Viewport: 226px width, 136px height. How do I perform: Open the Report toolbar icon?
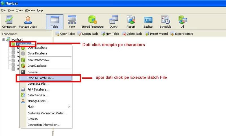coord(131,21)
